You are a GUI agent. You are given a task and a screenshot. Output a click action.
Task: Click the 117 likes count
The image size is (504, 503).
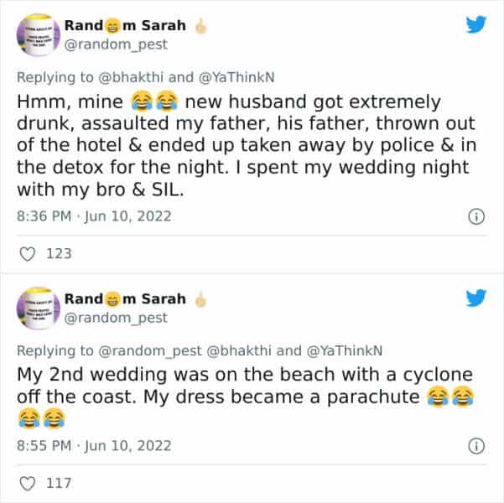[58, 483]
